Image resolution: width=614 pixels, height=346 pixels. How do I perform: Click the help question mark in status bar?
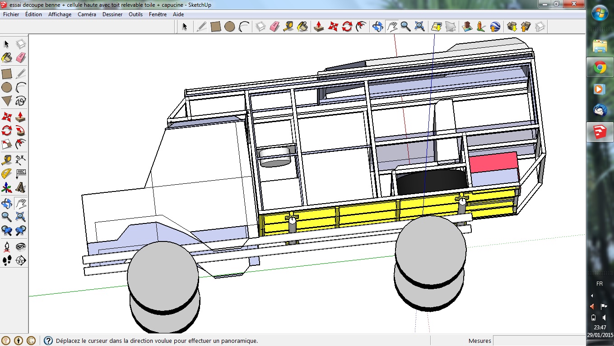pyautogui.click(x=48, y=341)
